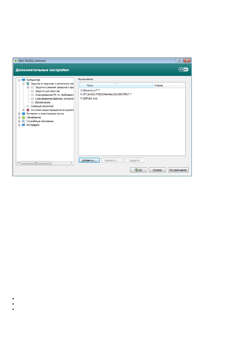Click the page icon beside Съемные носители
The image size is (249, 352).
point(28,106)
